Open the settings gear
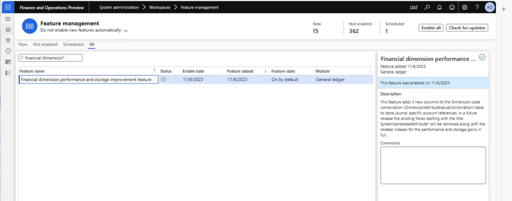This screenshot has width=512, height=201. click(464, 7)
